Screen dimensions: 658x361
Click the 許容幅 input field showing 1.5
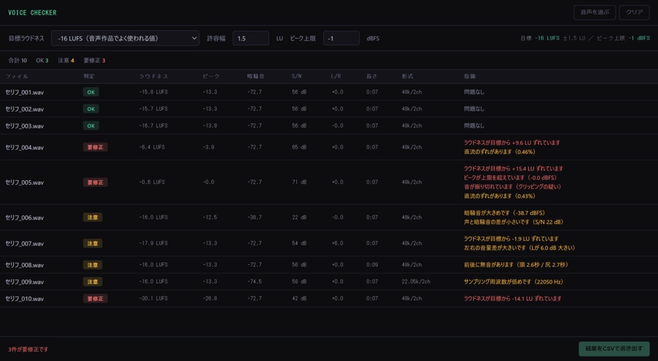[x=251, y=38]
